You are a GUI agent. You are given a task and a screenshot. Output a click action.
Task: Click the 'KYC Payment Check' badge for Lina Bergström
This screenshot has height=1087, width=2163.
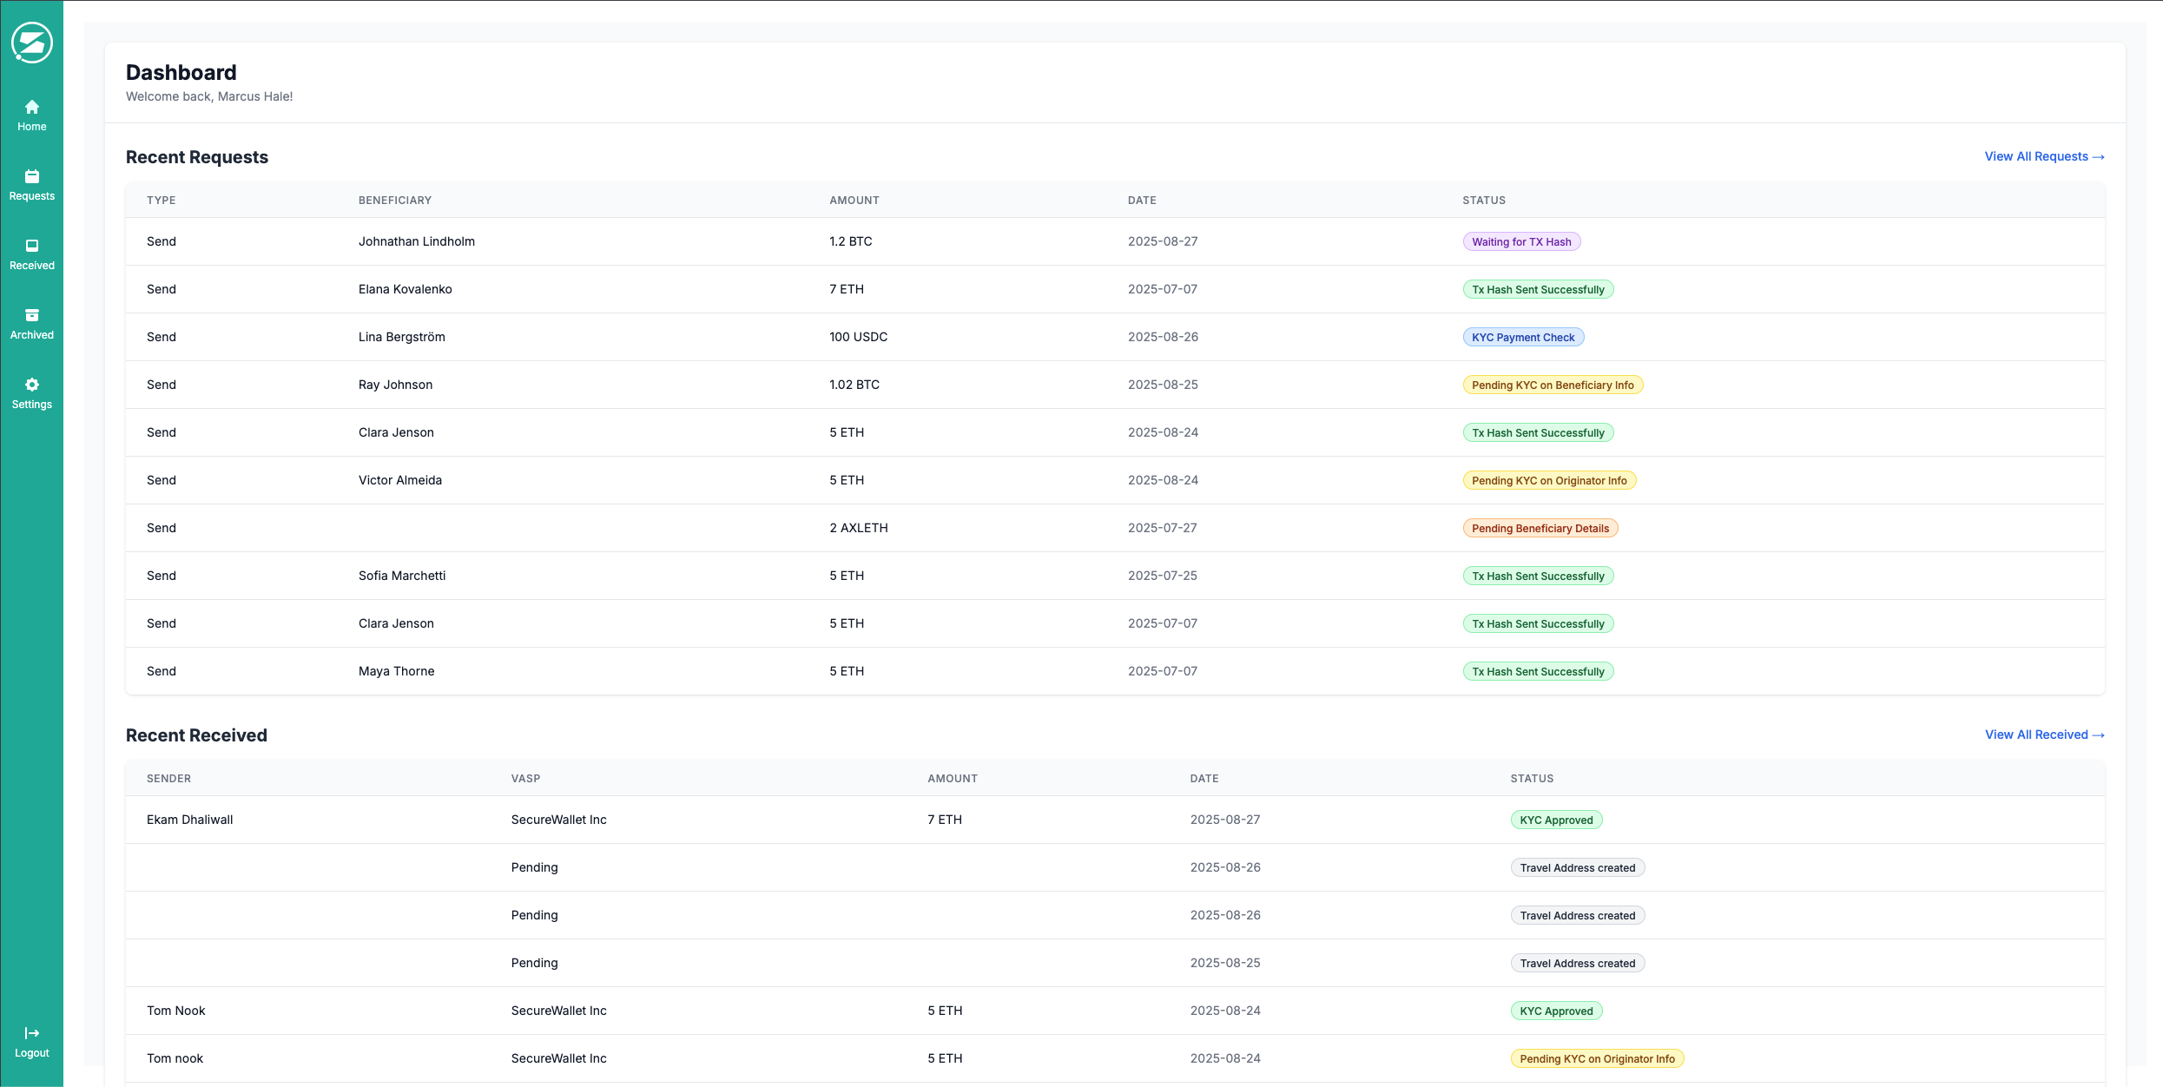1523,337
